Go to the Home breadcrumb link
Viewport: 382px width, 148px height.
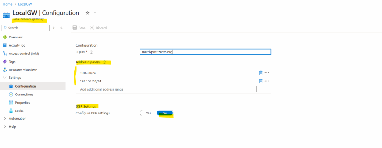click(7, 4)
